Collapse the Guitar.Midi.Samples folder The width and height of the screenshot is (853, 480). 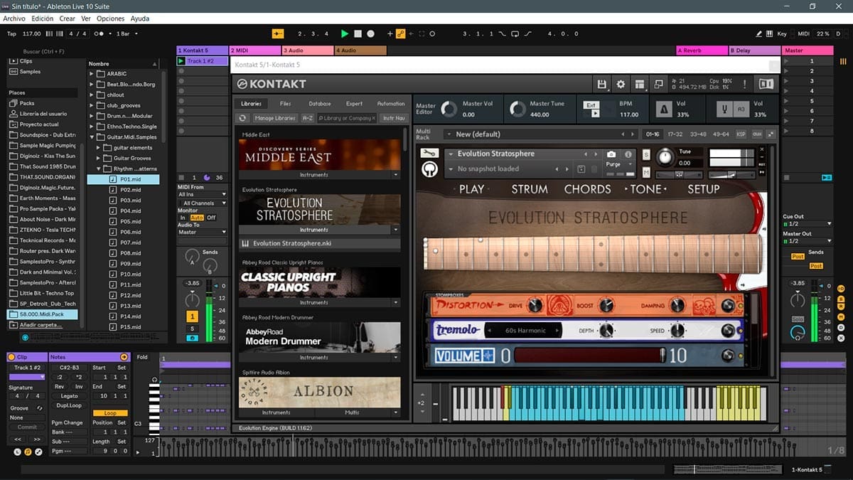(x=92, y=137)
